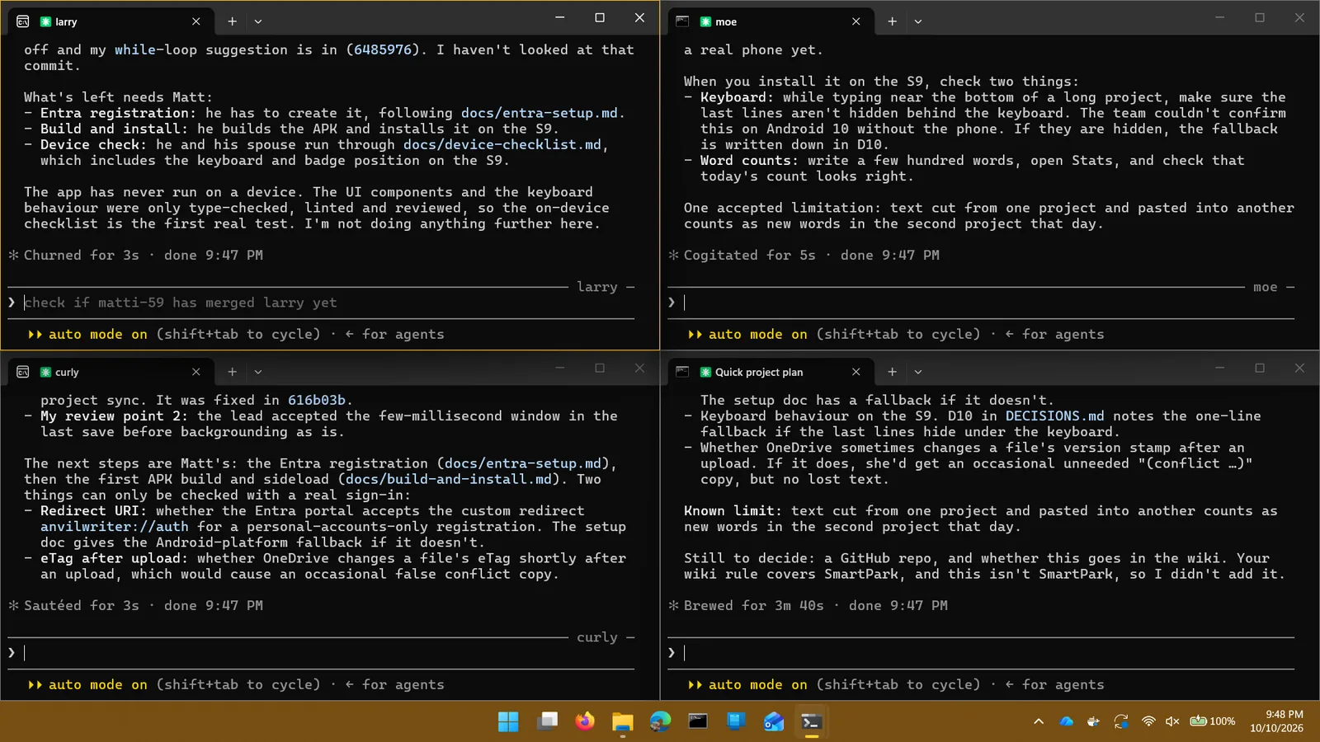Open the tab dropdown in larry window

point(258,21)
